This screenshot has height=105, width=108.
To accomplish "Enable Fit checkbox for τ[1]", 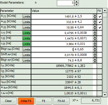I will [x=100, y=33].
